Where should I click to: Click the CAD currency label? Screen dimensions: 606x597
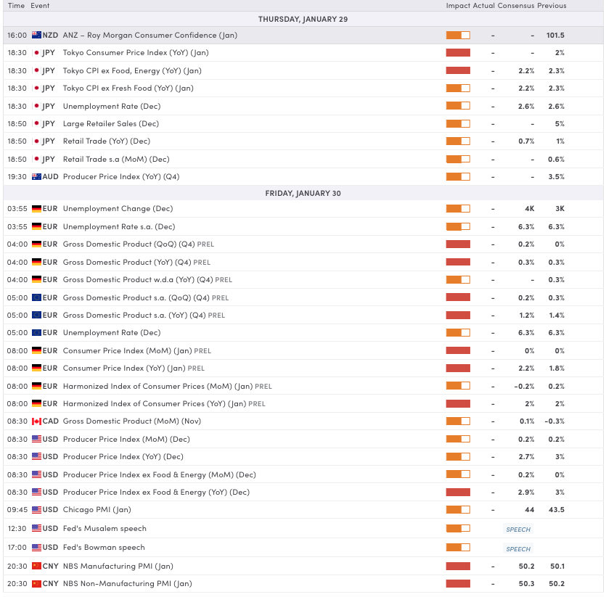click(x=50, y=421)
